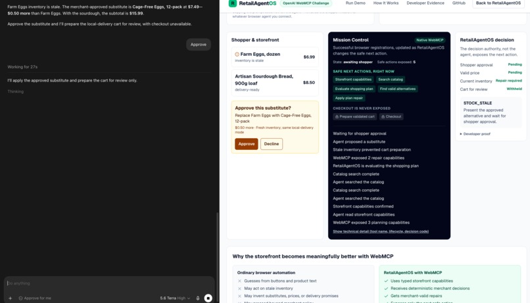This screenshot has width=530, height=303.
Task: Click Storefront capabilities action chip
Action: tap(353, 80)
